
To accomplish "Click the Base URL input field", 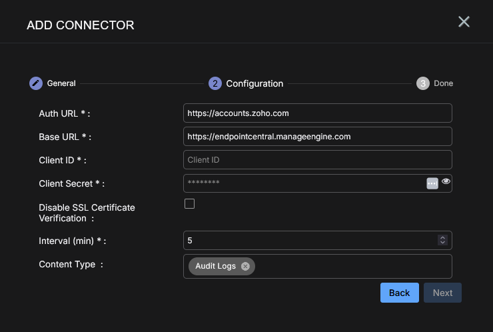I will [x=317, y=137].
